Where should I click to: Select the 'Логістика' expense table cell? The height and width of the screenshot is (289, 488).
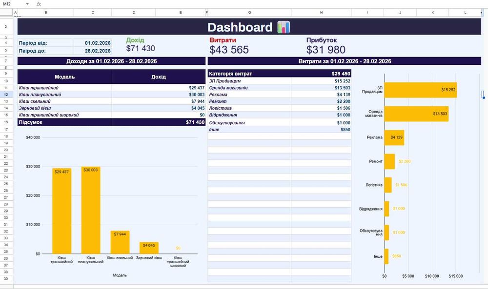click(x=249, y=108)
